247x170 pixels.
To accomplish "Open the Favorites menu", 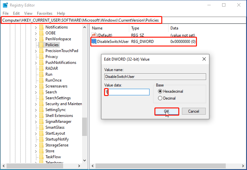I will 44,13.
